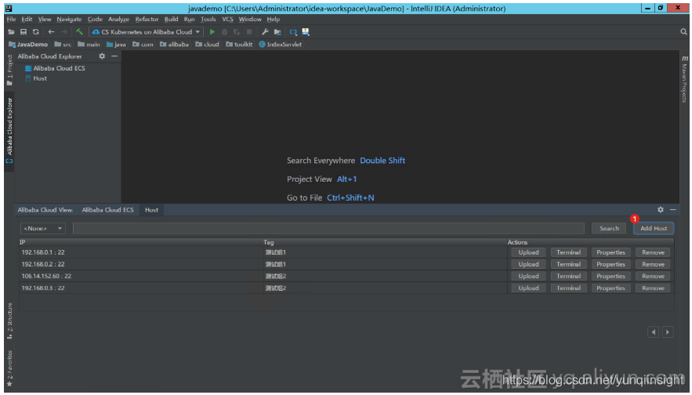692x395 pixels.
Task: Open Terminal for host 192.168.0.1
Action: tap(568, 252)
